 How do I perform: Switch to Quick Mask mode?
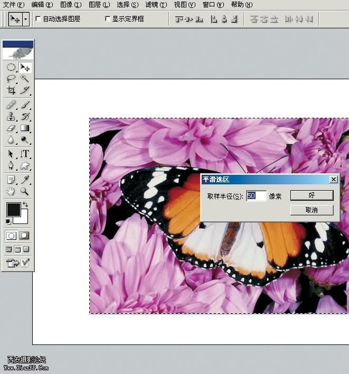tap(24, 236)
